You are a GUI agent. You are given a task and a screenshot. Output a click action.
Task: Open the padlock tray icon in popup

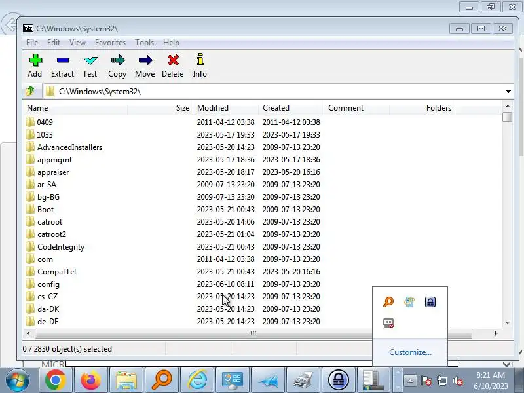tap(430, 302)
